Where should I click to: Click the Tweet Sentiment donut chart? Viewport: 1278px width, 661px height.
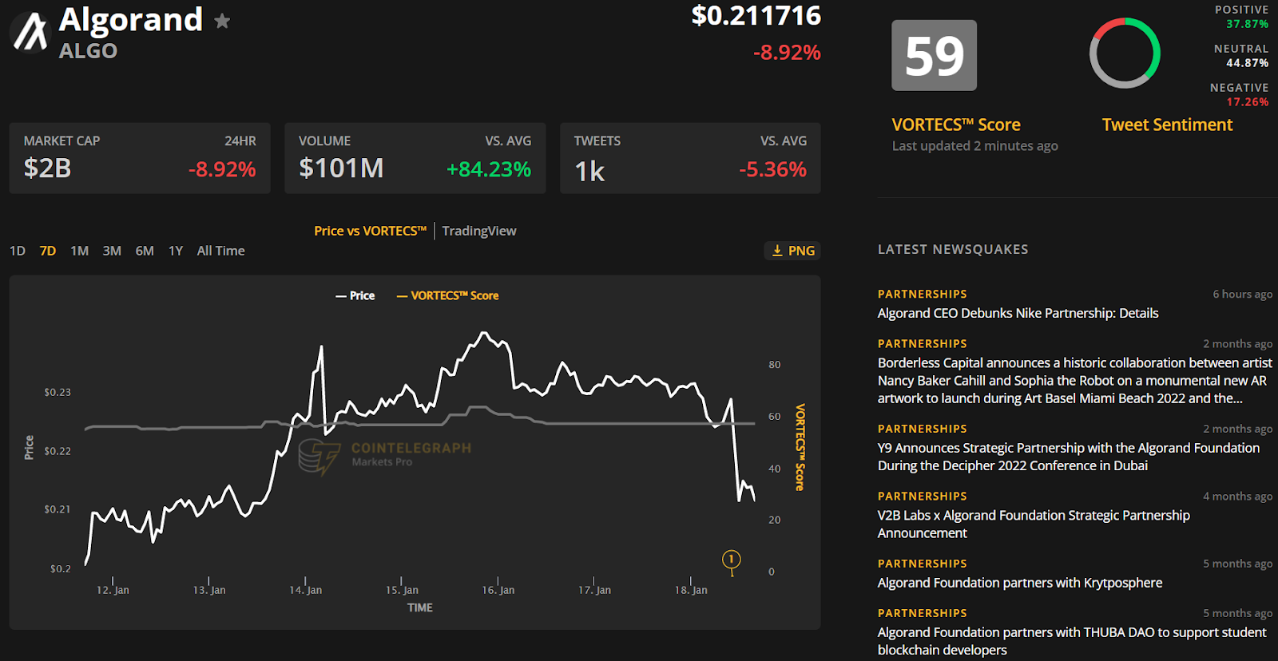point(1125,53)
